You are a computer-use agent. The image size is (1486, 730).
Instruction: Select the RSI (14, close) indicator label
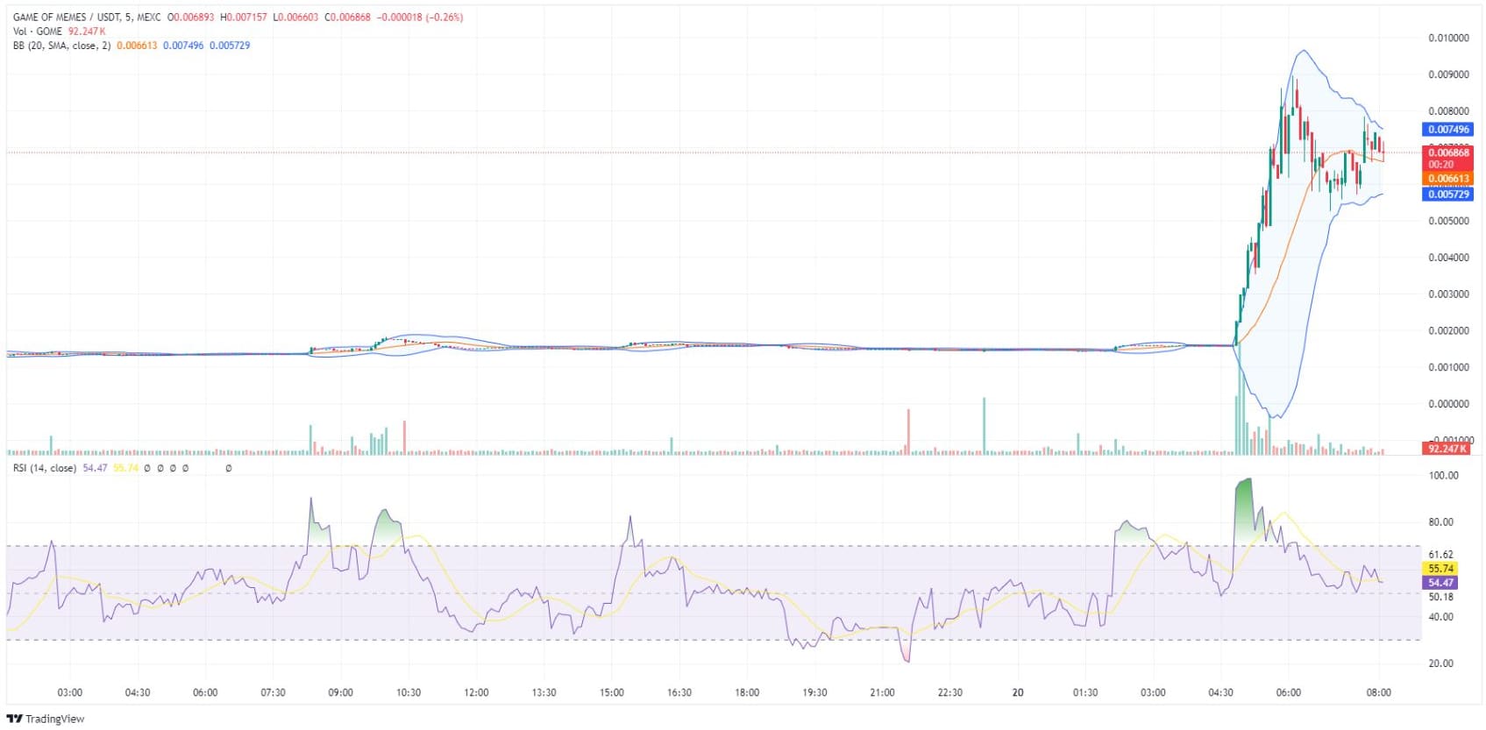(x=44, y=468)
